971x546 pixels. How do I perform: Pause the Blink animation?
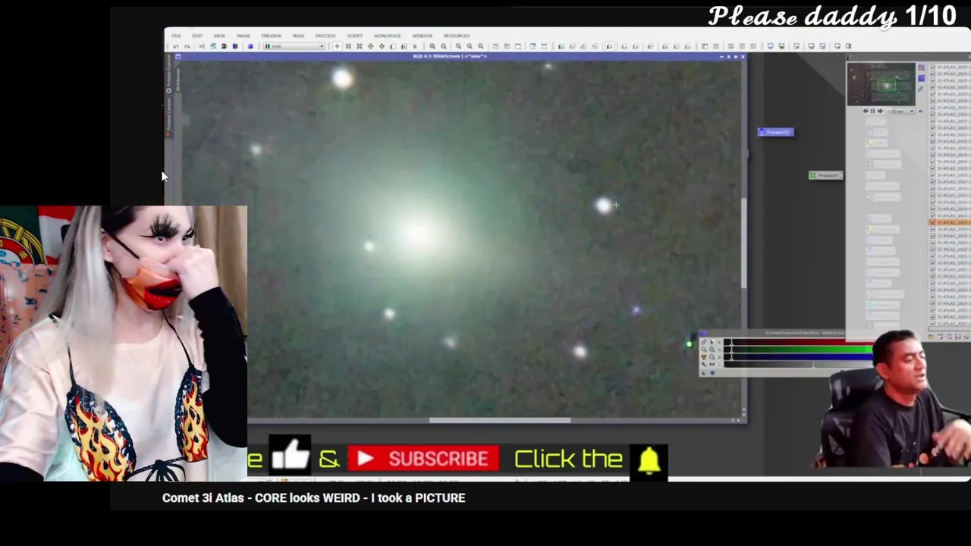pos(872,111)
